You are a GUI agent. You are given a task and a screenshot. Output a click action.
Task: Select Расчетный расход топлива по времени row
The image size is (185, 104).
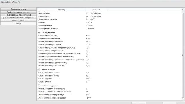(x=110, y=57)
